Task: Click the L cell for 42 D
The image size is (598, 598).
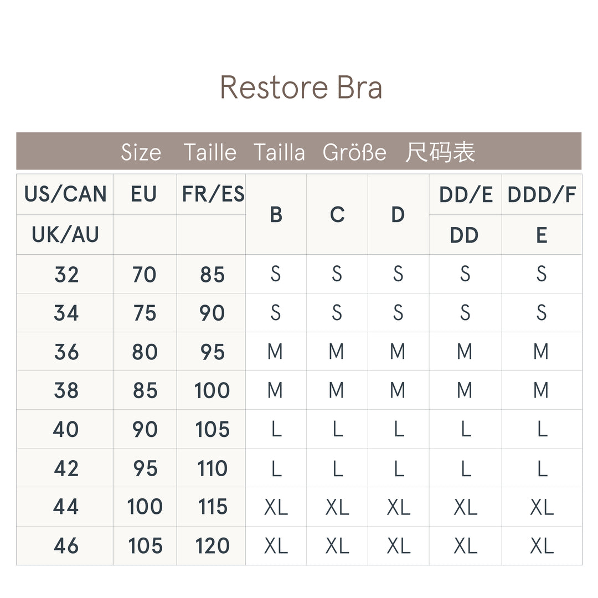Action: pyautogui.click(x=398, y=468)
